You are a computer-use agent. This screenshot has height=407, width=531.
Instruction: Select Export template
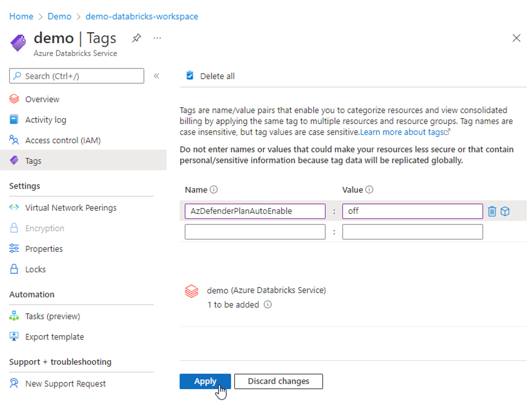pos(54,336)
